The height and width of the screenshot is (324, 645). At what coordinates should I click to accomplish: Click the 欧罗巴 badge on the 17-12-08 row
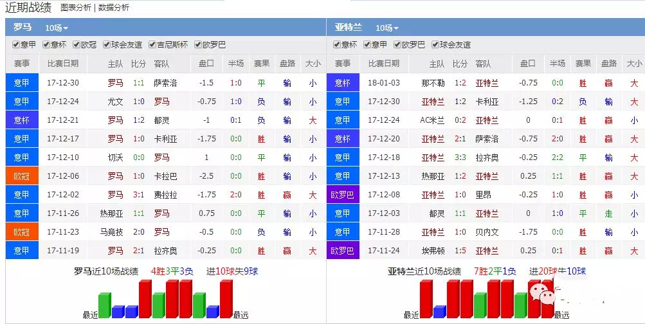(x=343, y=194)
